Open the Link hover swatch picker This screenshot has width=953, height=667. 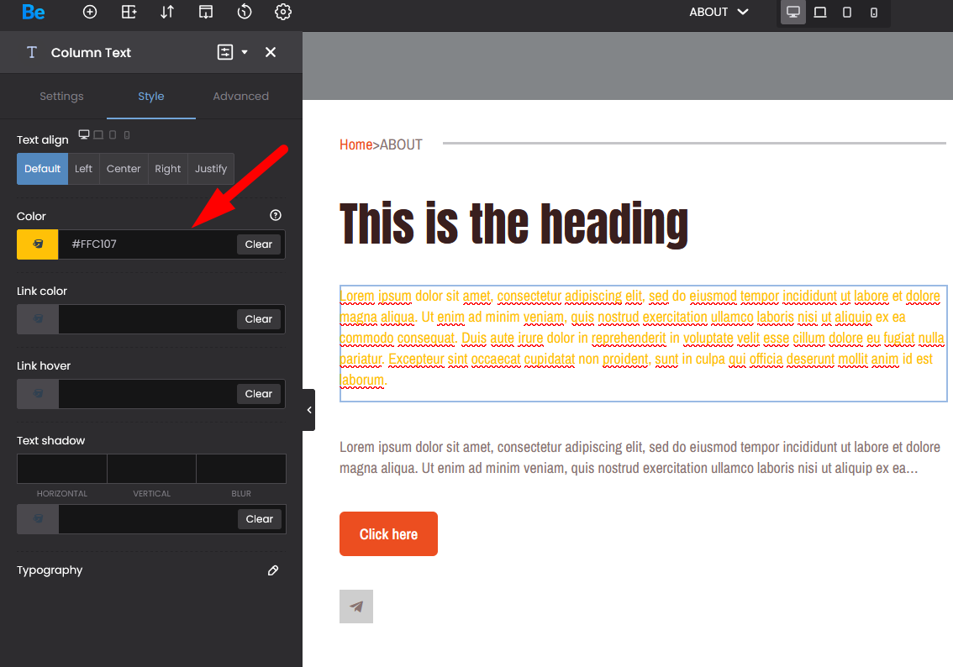coord(38,394)
